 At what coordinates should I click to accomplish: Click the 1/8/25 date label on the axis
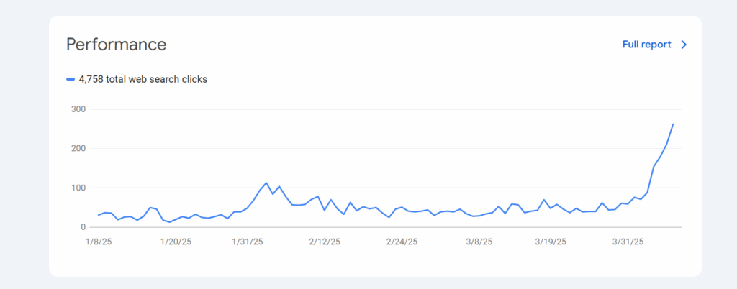[x=99, y=242]
